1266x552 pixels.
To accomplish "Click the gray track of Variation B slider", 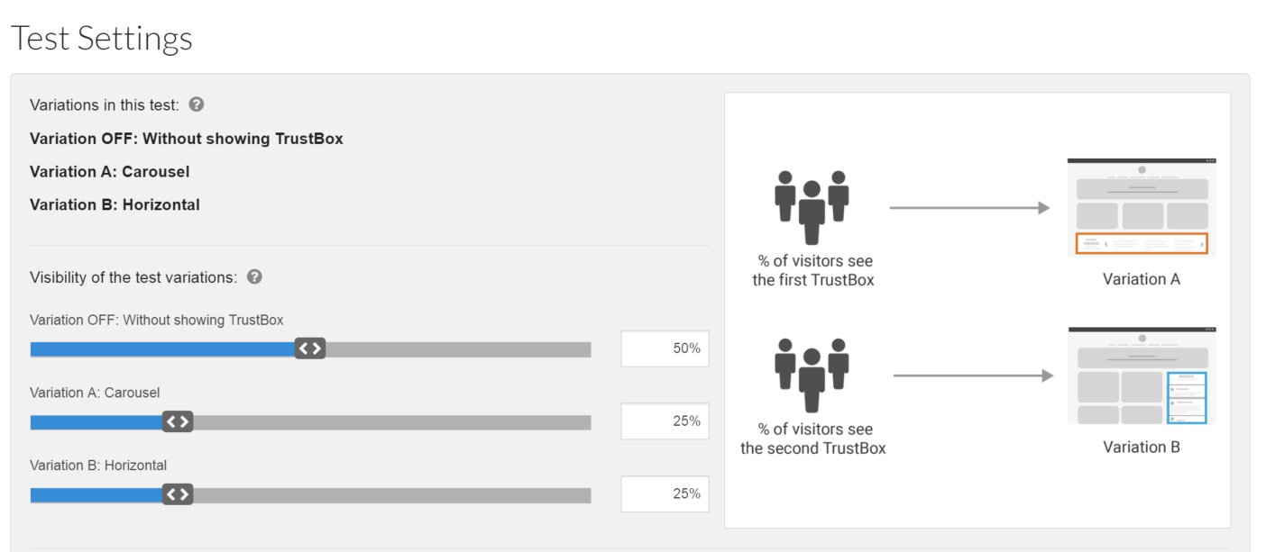I will click(x=392, y=495).
